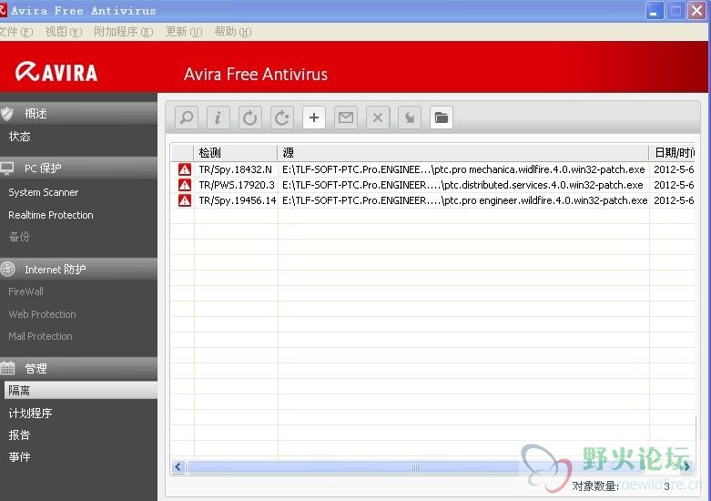Viewport: 711px width, 501px height.
Task: Open the 视图 menu
Action: click(x=64, y=32)
